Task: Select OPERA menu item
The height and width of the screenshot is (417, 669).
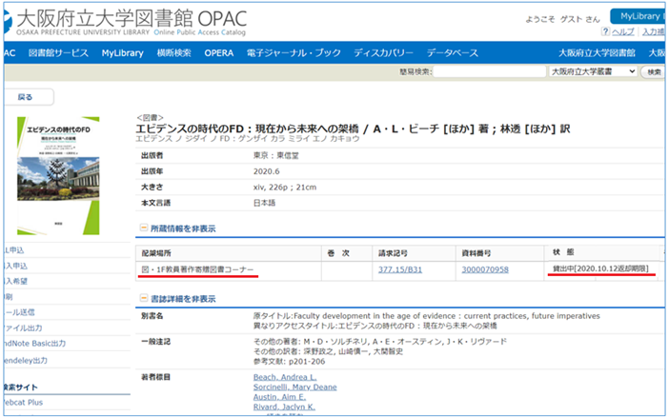Action: tap(219, 53)
